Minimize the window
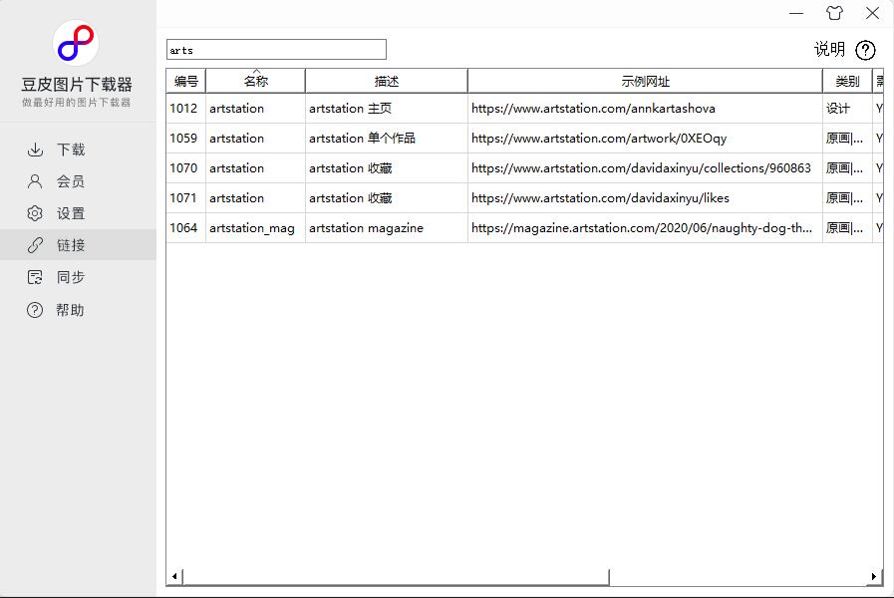Image resolution: width=894 pixels, height=598 pixels. click(x=796, y=13)
